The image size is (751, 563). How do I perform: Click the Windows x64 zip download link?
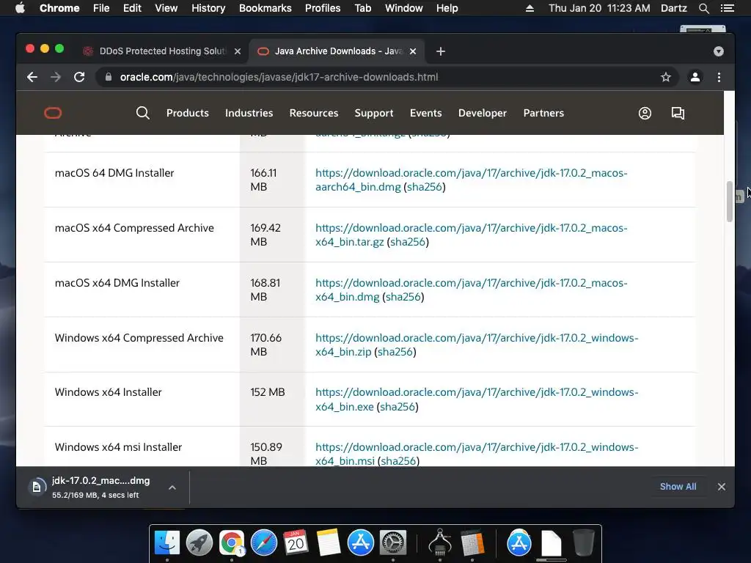[x=477, y=345]
